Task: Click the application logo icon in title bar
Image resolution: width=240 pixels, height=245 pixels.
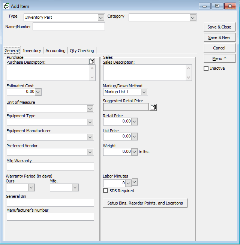Action: 6,6
